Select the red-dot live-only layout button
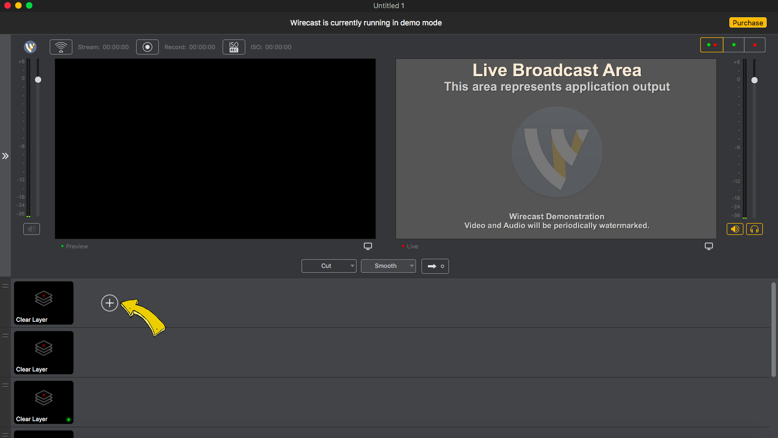Viewport: 778px width, 438px height. (x=755, y=45)
